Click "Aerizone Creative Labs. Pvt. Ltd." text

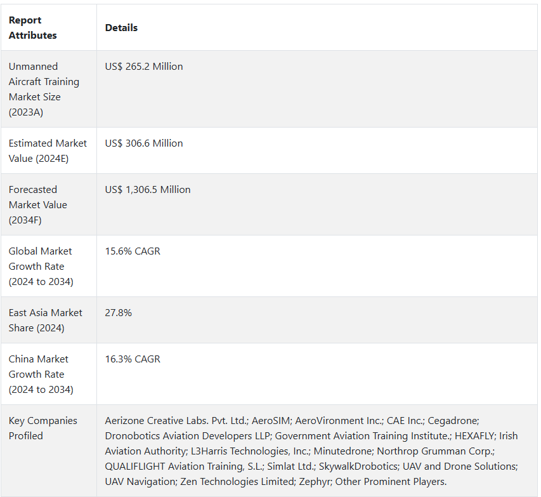176,421
